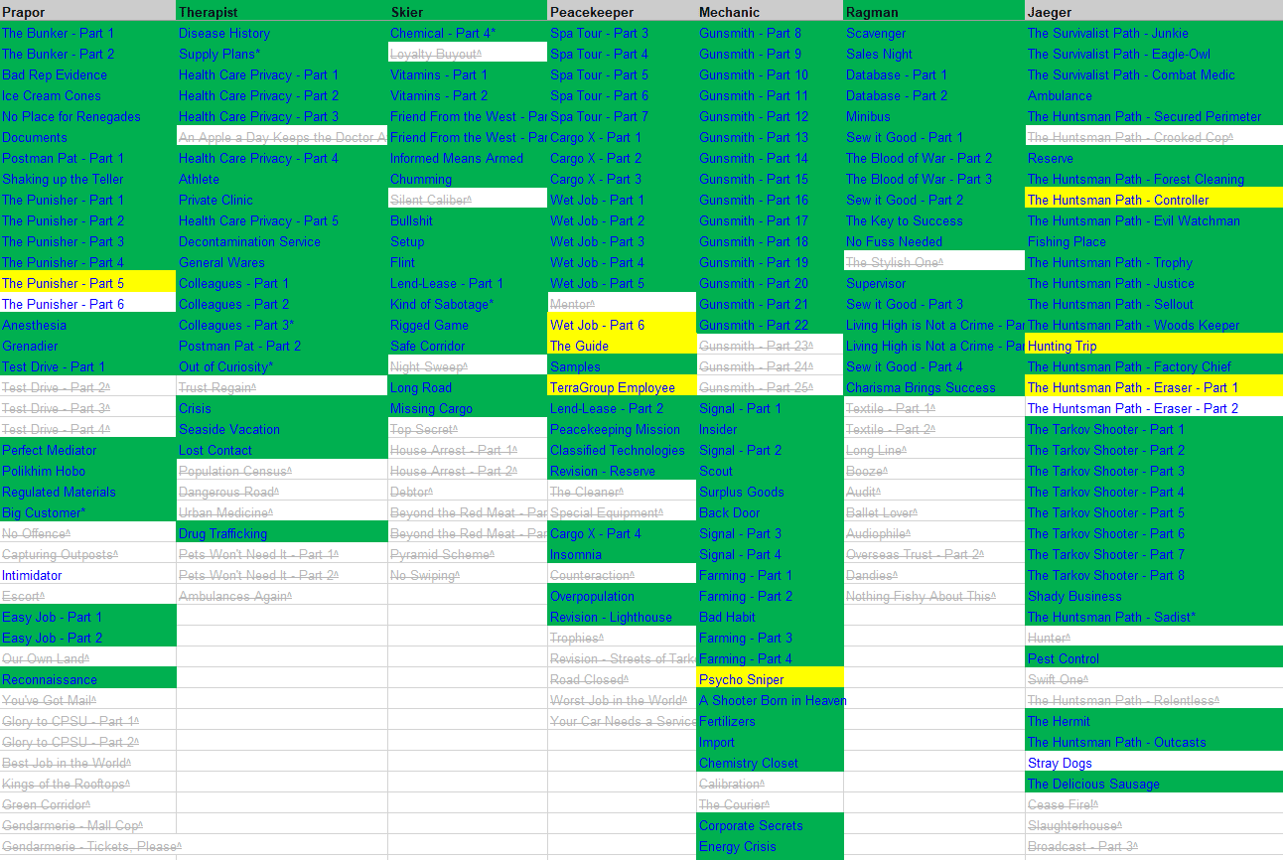Select the TerraGroup Employee cell
This screenshot has height=860, width=1283.
(x=623, y=387)
